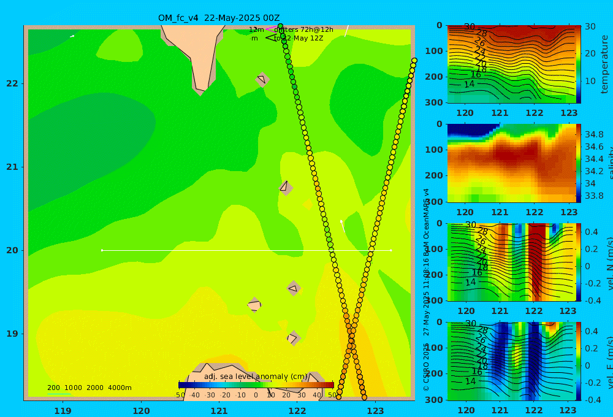This screenshot has height=417, width=613.
Task: Click the 34.8 tick on salinity colorbar
Action: (594, 134)
